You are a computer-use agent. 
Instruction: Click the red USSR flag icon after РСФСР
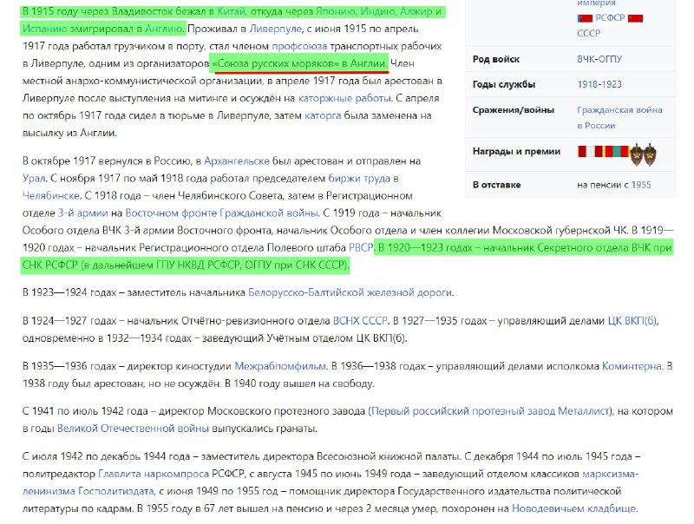tap(636, 18)
